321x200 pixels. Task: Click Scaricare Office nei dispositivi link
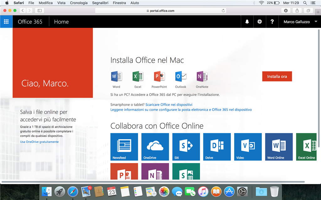pyautogui.click(x=169, y=104)
